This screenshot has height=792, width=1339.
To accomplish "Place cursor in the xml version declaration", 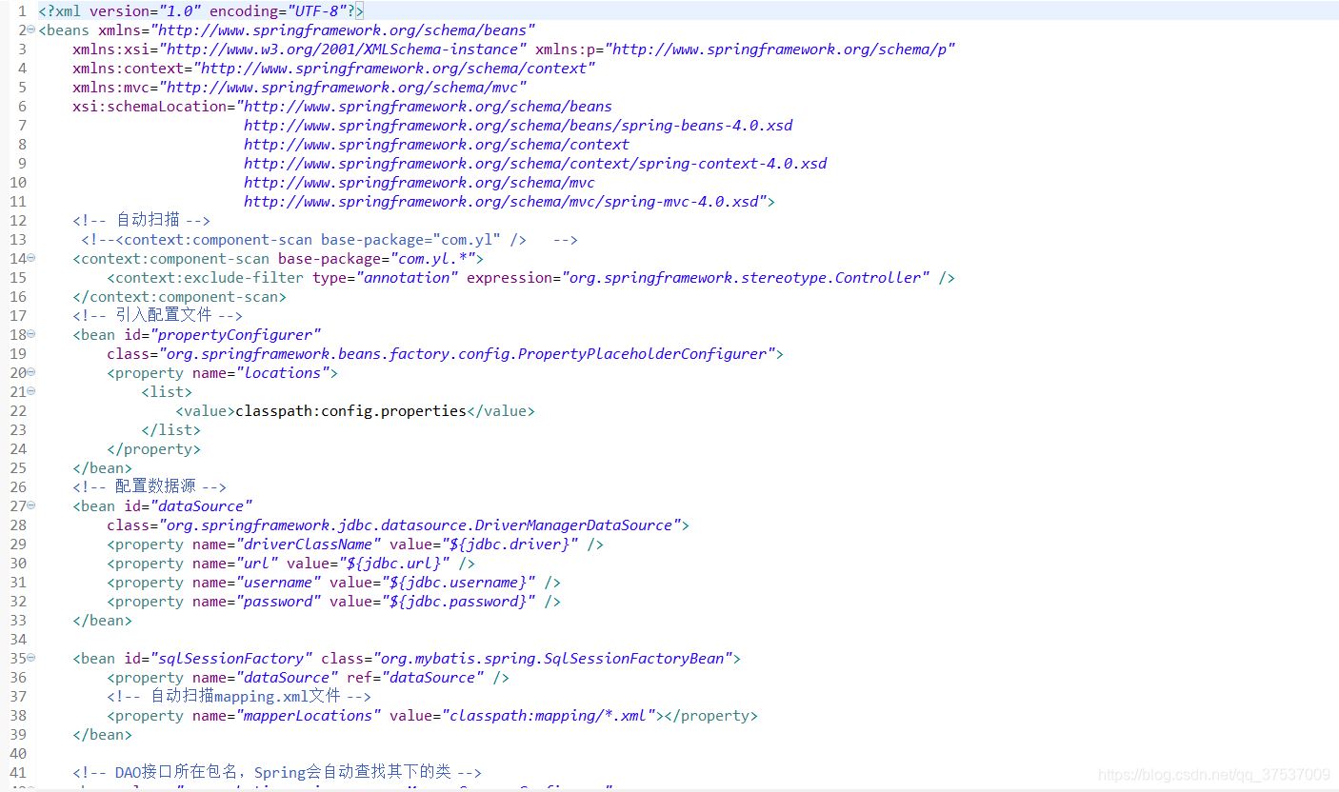I will tap(201, 11).
